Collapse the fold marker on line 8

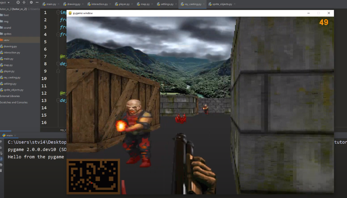click(x=58, y=64)
